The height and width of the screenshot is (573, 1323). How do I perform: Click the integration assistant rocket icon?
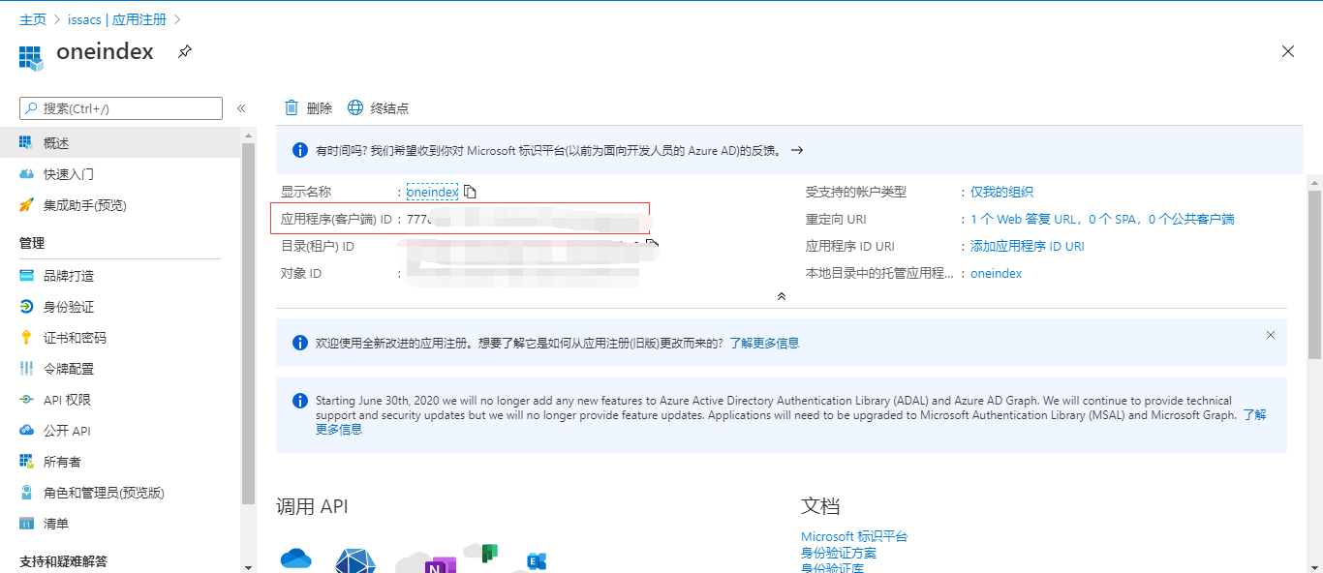(26, 205)
